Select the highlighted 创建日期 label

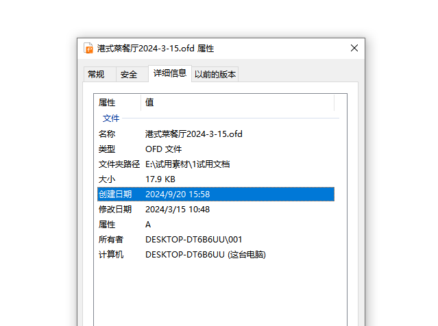pyautogui.click(x=115, y=195)
